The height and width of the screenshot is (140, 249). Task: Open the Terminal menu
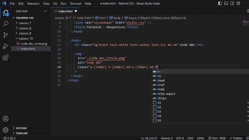75,3
